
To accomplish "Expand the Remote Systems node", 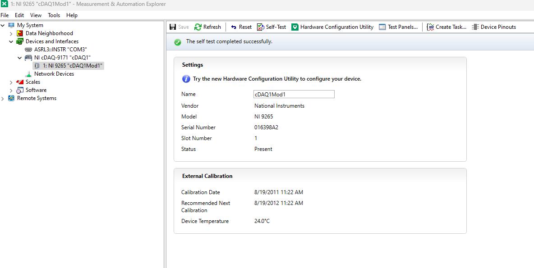I will (x=3, y=98).
